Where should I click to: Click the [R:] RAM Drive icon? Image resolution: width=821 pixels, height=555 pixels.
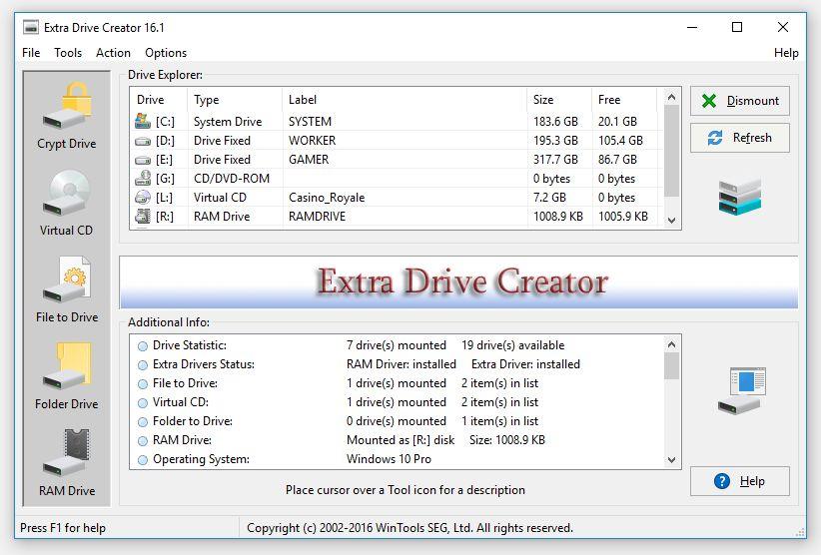pos(143,216)
